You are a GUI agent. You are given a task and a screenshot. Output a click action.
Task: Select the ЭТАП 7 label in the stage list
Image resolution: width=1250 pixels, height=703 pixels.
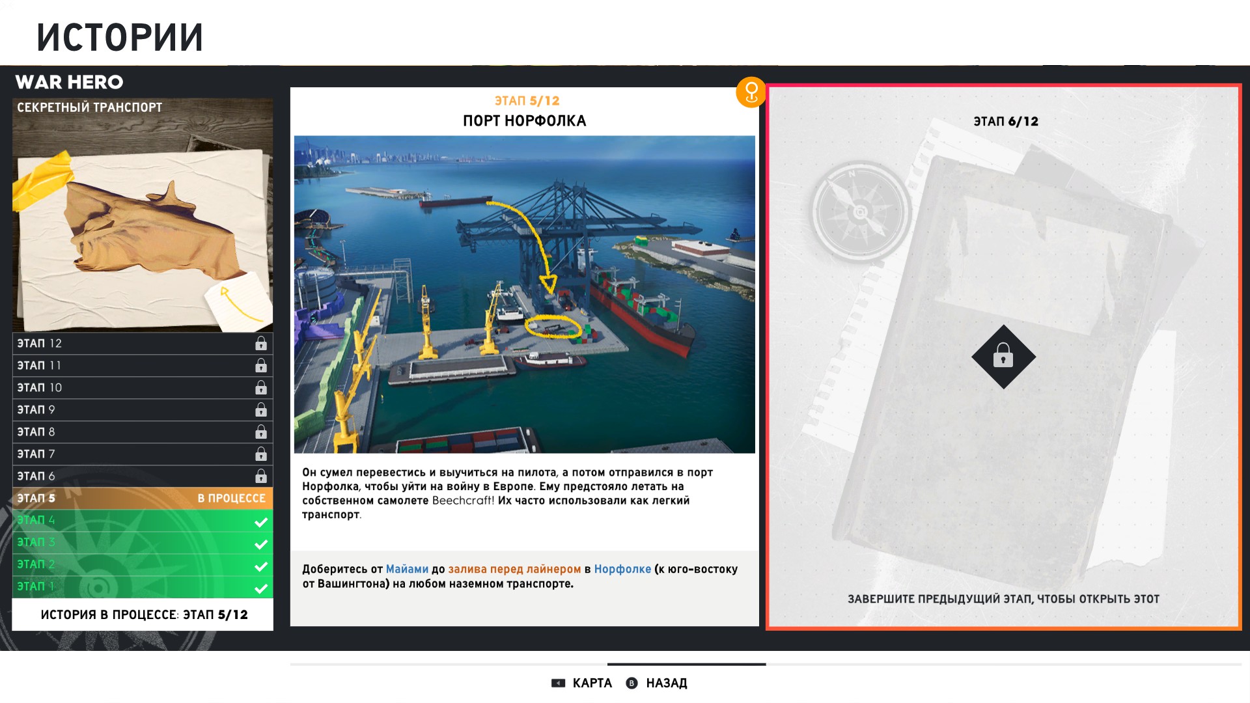click(x=36, y=454)
